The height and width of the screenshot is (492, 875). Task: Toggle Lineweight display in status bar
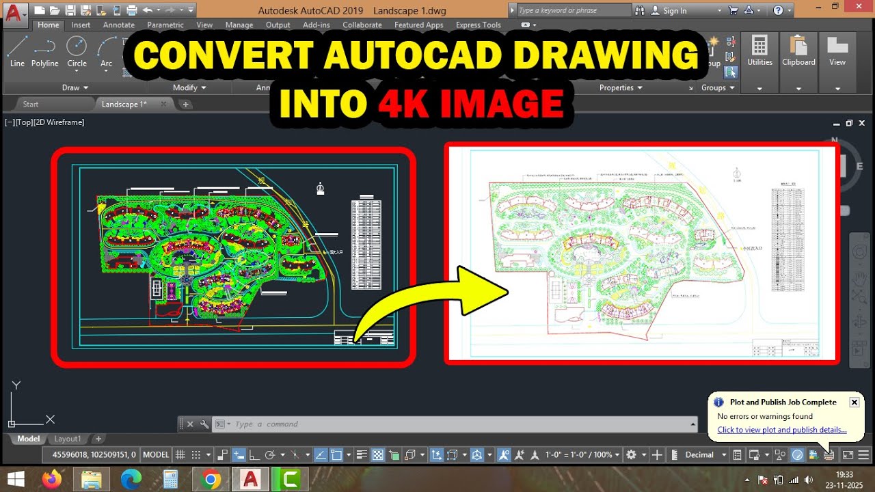tap(362, 454)
